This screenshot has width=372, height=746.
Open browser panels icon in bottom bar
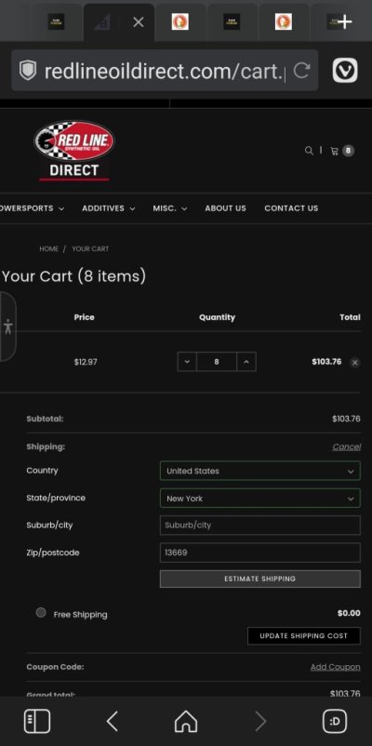(37, 722)
